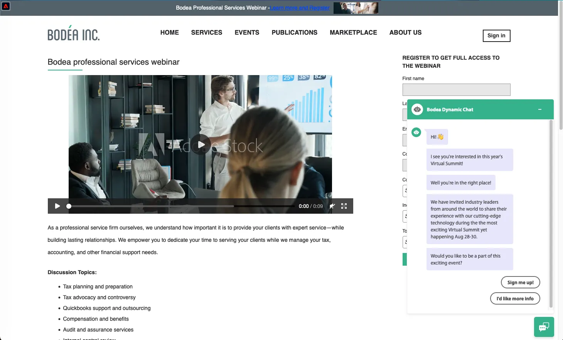Click the 'Hi!' chat message bubble
563x340 pixels.
(437, 137)
